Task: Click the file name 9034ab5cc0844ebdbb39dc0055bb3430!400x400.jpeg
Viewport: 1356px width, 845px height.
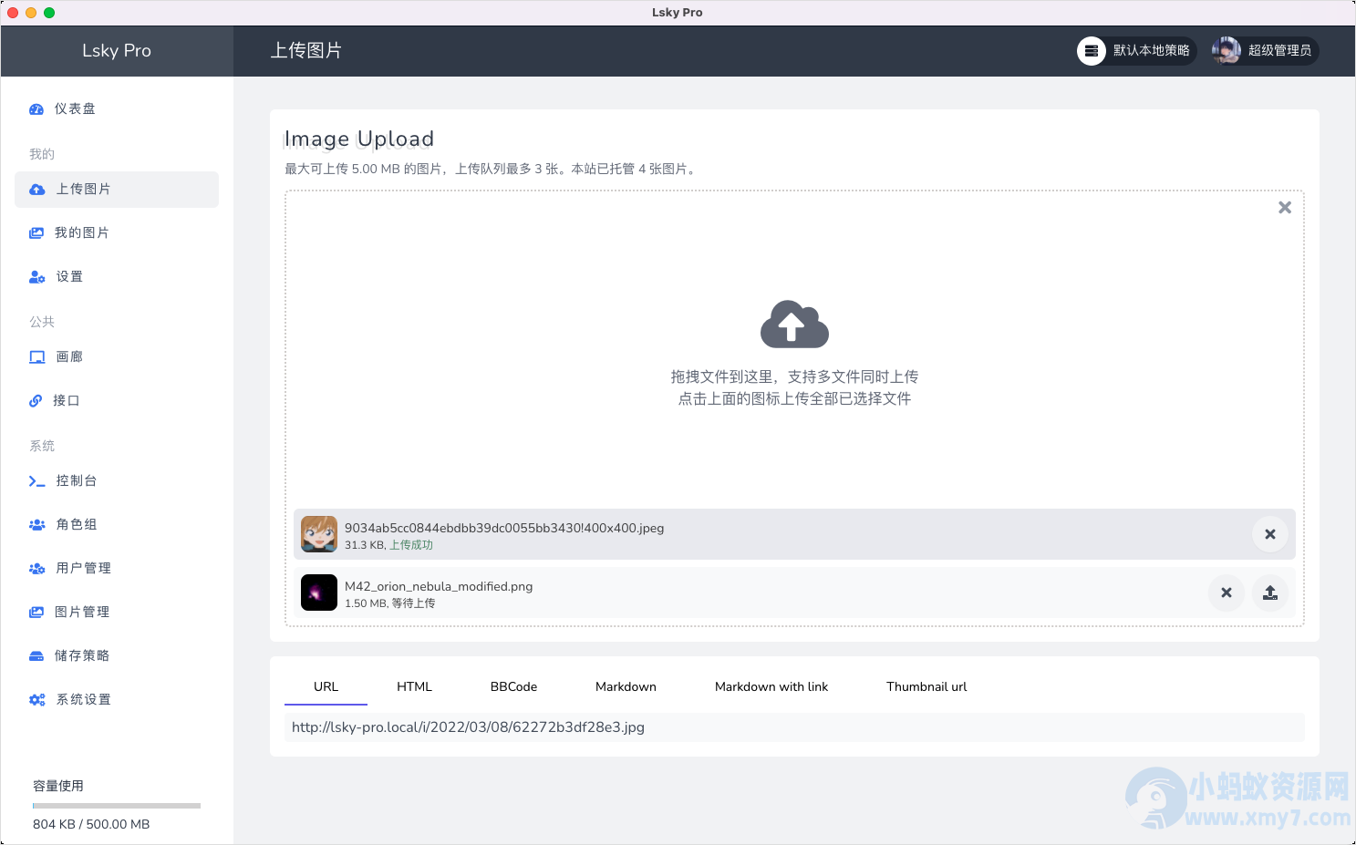Action: [504, 528]
